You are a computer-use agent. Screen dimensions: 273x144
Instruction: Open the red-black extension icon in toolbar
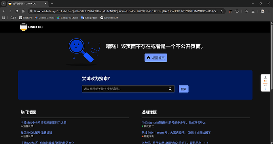click(231, 11)
